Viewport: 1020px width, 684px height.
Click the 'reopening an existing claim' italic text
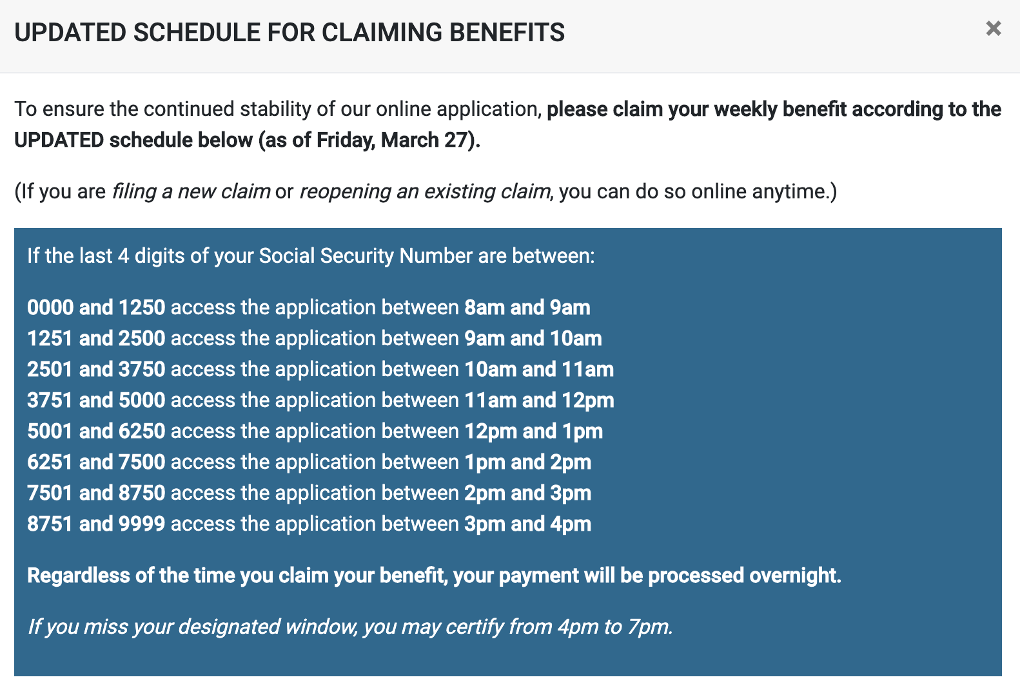click(426, 191)
